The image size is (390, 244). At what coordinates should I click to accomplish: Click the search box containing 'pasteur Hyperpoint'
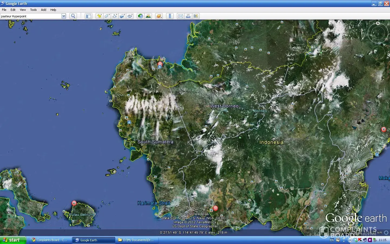pos(31,16)
